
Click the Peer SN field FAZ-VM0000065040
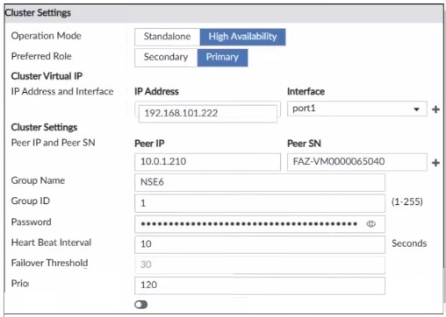[356, 162]
